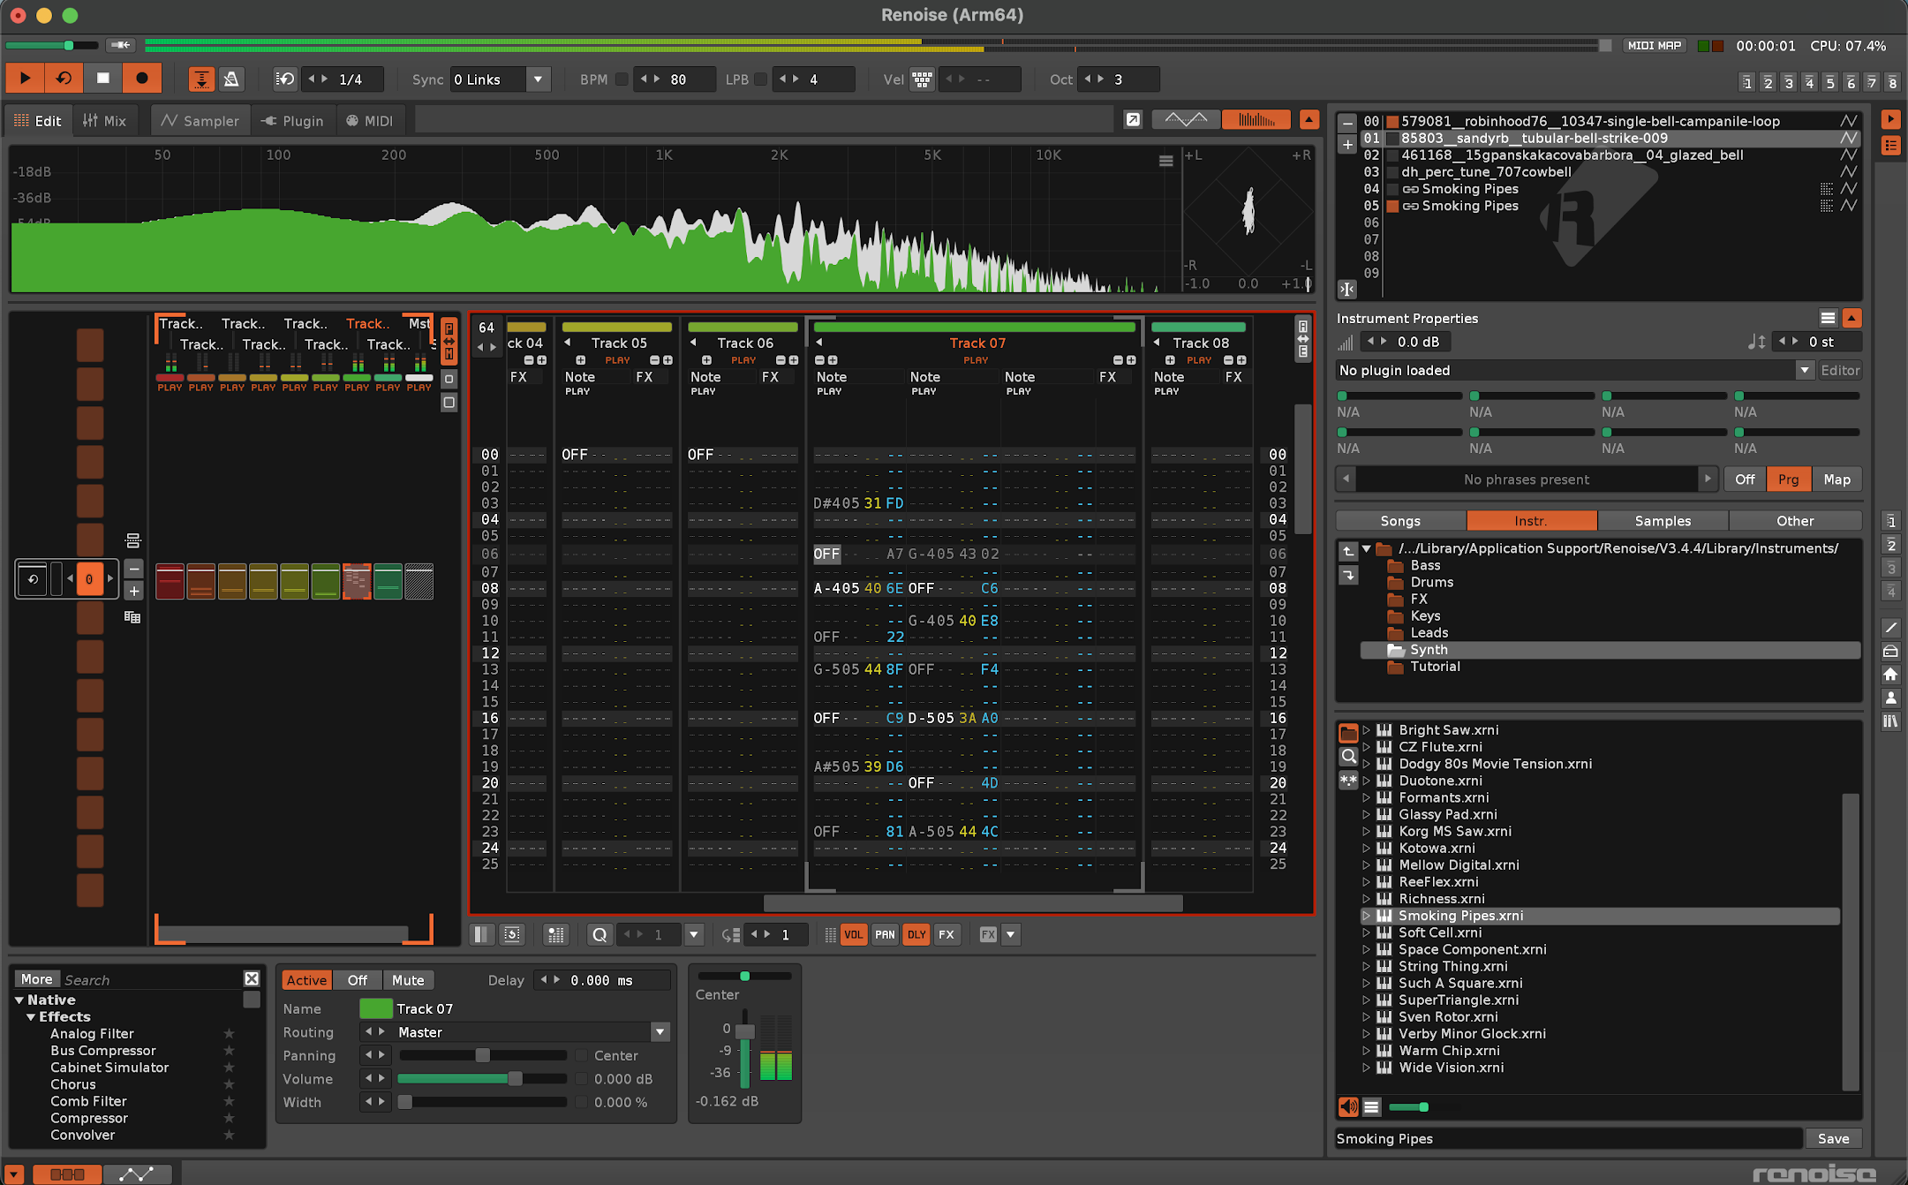Switch disk browser to Songs
The image size is (1908, 1185).
1400,521
